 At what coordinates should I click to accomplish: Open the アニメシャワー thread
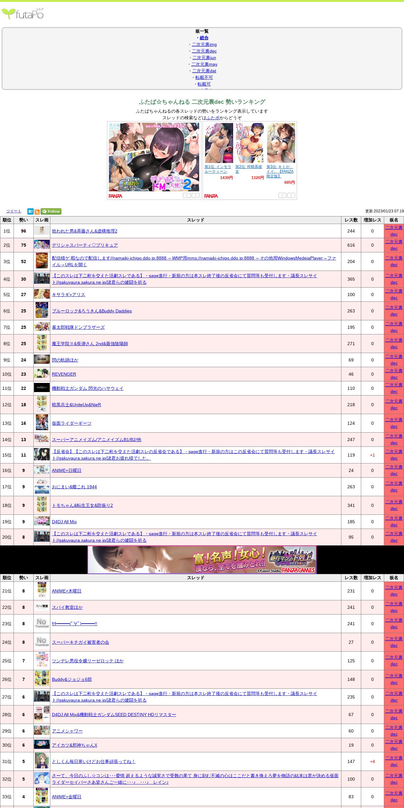[67, 731]
